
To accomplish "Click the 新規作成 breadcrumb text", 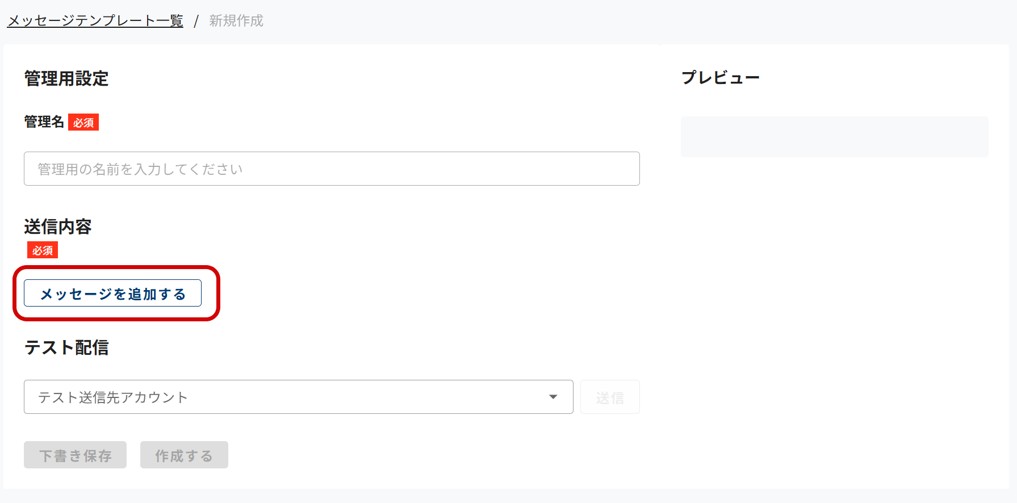I will click(x=236, y=21).
